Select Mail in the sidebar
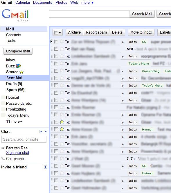Screen dimensions: 171x193 (x=10, y=29)
